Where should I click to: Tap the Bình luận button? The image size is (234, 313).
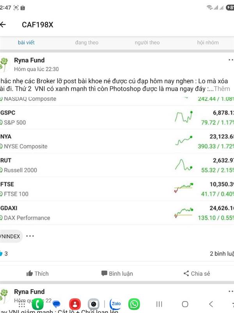click(117, 273)
